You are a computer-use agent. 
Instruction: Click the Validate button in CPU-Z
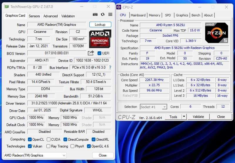(198, 117)
